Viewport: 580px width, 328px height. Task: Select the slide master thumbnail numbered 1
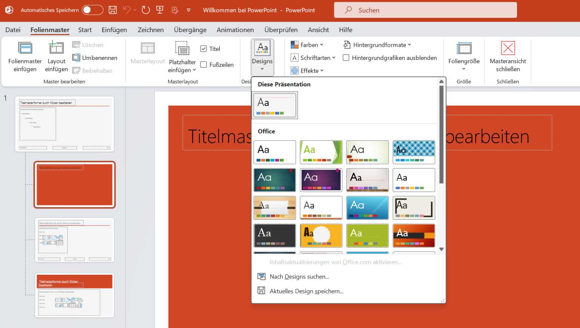pos(65,124)
